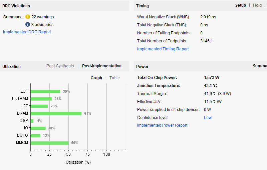
Task: Open the Implemented DRC Report link
Action: click(27, 32)
